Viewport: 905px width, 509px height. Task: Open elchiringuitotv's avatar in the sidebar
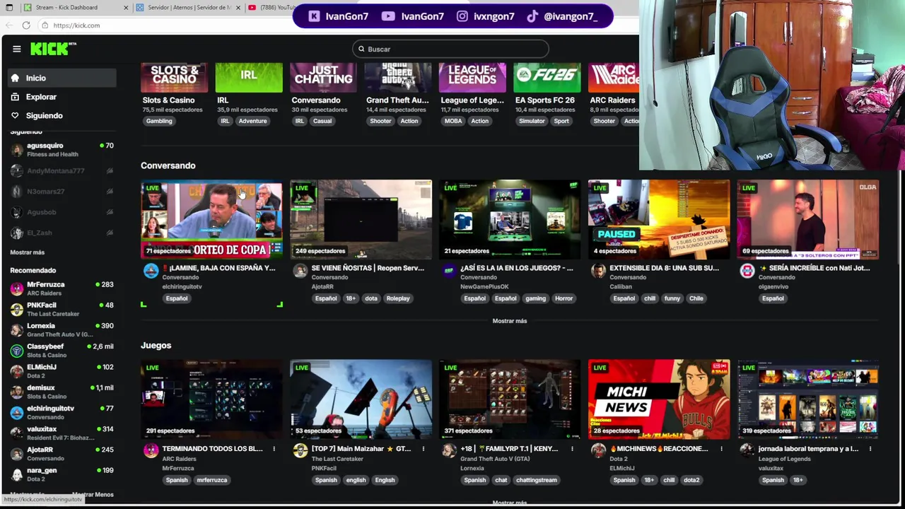pos(17,412)
